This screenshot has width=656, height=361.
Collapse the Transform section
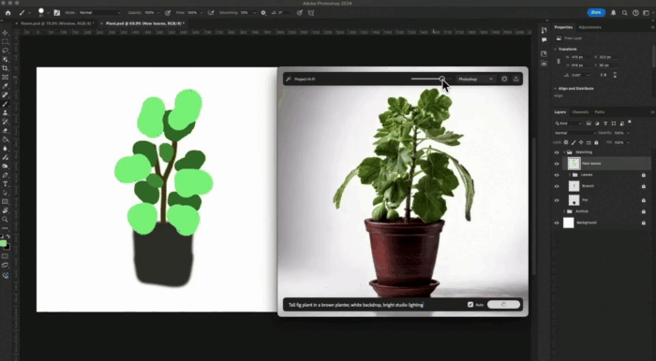click(x=555, y=50)
